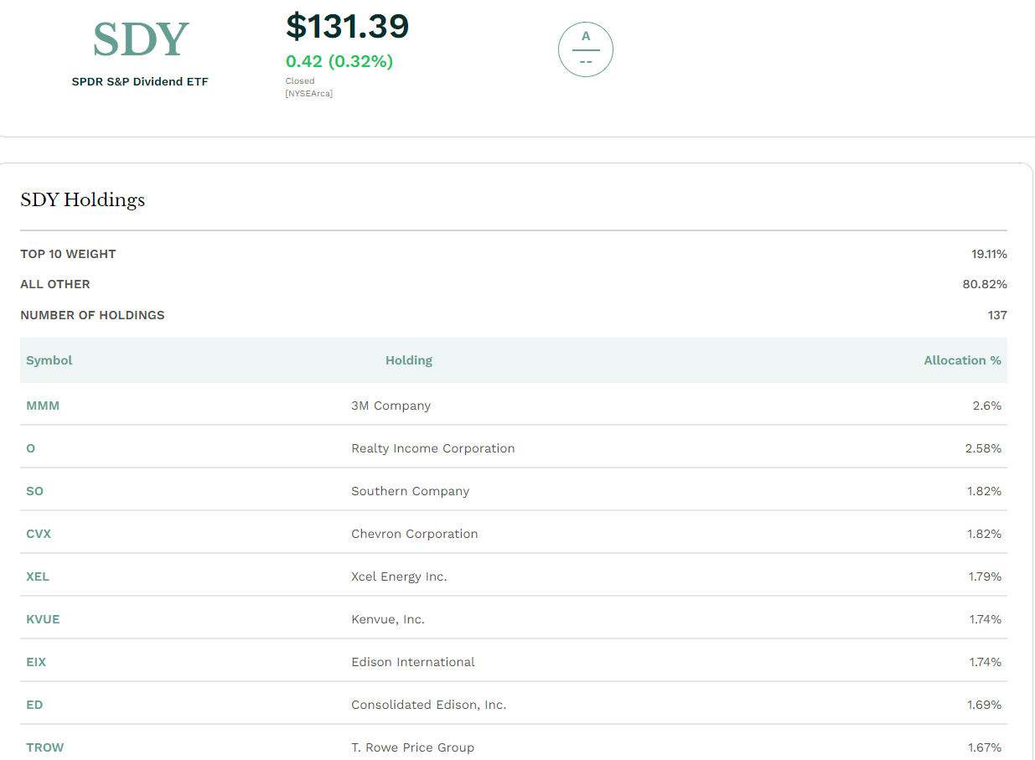Select the Southern Company holding name

click(411, 491)
